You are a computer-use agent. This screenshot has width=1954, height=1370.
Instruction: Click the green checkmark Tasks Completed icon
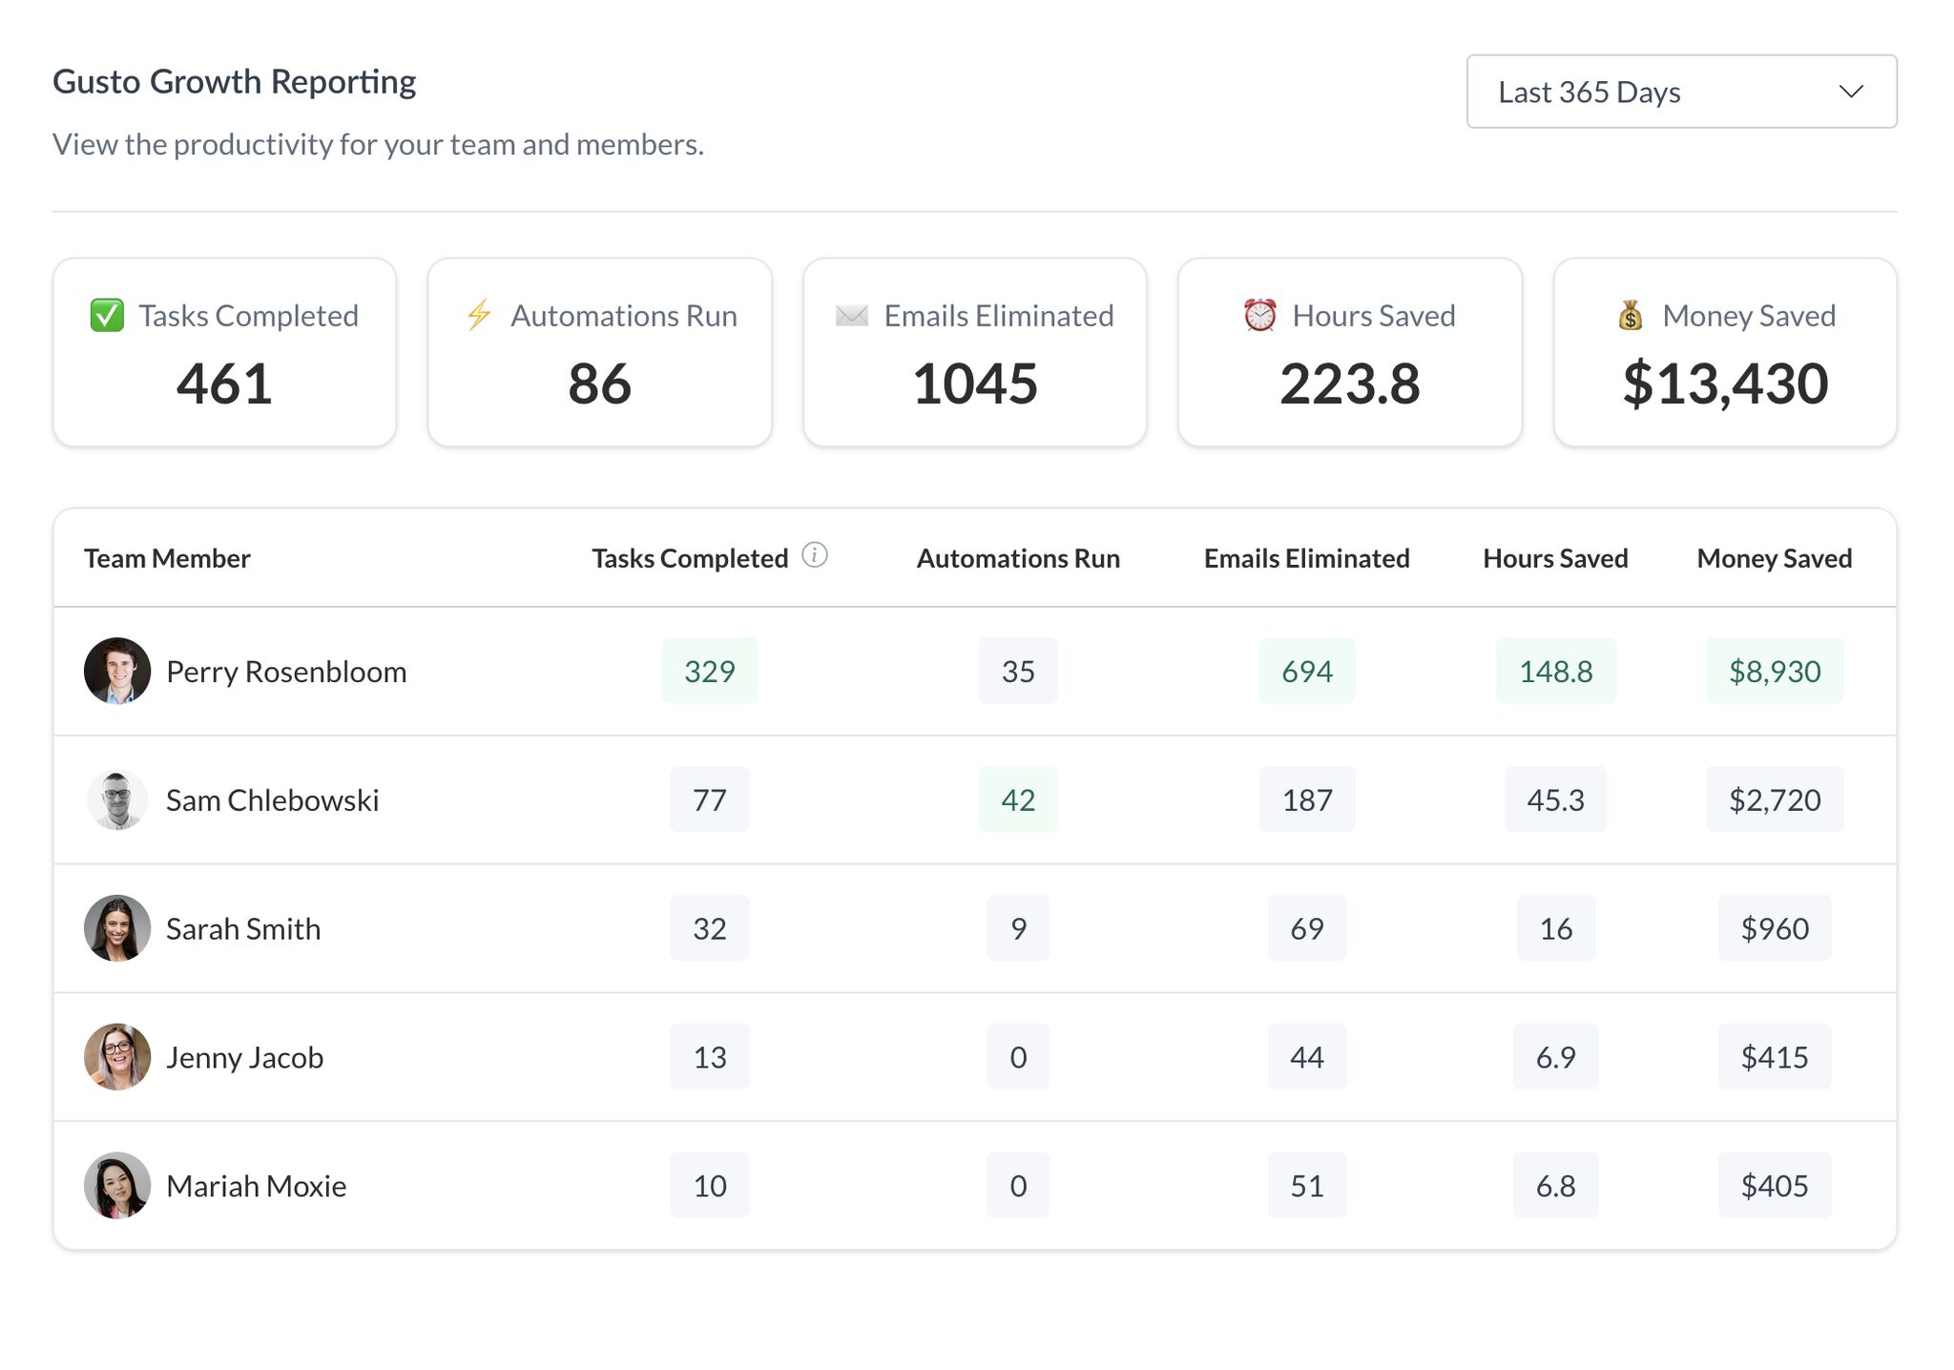click(107, 315)
